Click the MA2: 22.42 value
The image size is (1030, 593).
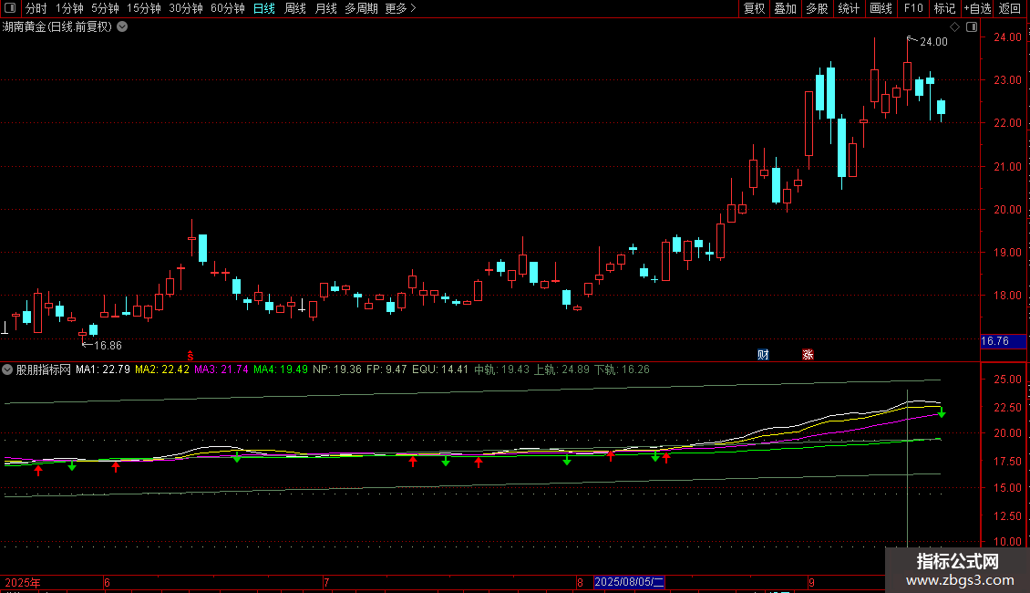point(162,369)
